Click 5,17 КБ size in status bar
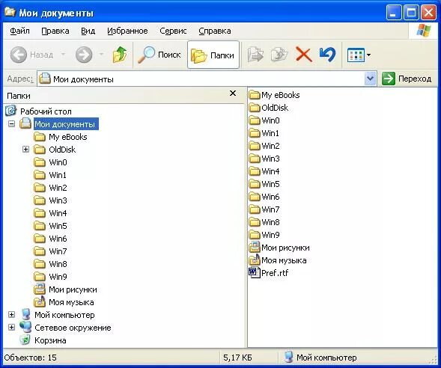441x368 pixels. [x=237, y=358]
